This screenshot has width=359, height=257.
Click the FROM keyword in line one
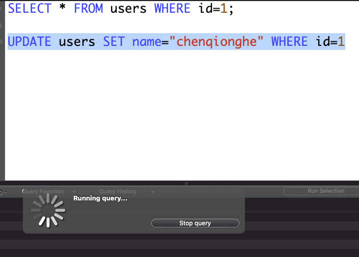[89, 9]
